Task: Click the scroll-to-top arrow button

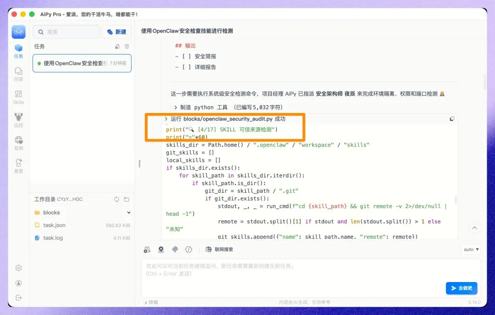Action: pyautogui.click(x=474, y=228)
